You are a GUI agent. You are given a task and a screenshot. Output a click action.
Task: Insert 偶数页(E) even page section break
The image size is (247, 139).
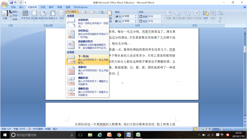click(87, 81)
